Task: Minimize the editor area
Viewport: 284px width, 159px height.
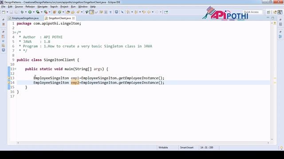Action: point(268,18)
